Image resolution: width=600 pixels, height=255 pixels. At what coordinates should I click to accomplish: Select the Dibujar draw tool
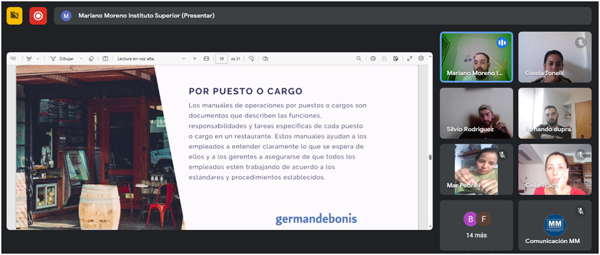tap(63, 59)
